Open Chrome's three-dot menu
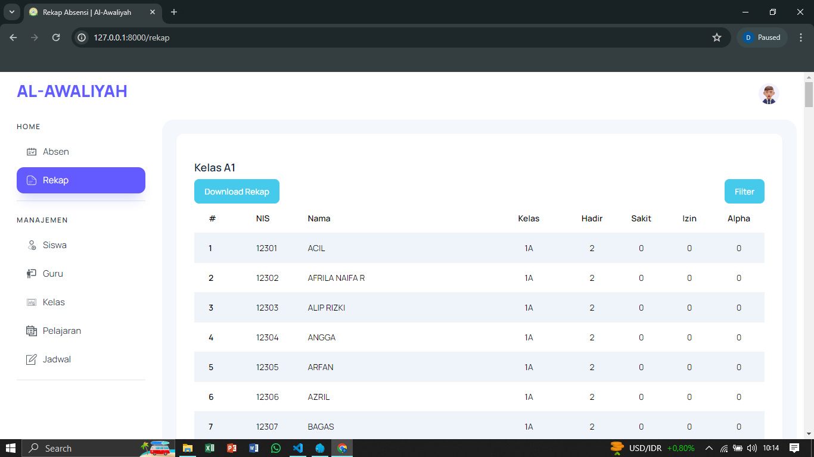Viewport: 814px width, 457px height. (x=801, y=37)
